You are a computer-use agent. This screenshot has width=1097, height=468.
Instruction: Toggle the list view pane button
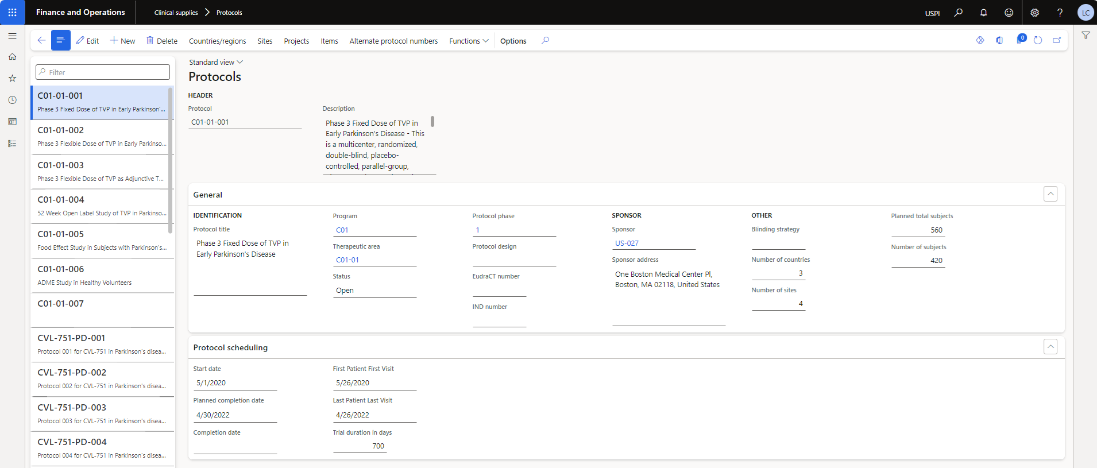60,40
